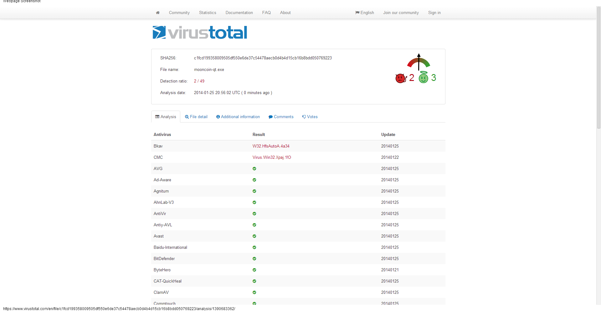The width and height of the screenshot is (601, 311).
Task: Click the green check icon in AntiVir row
Action: click(254, 214)
